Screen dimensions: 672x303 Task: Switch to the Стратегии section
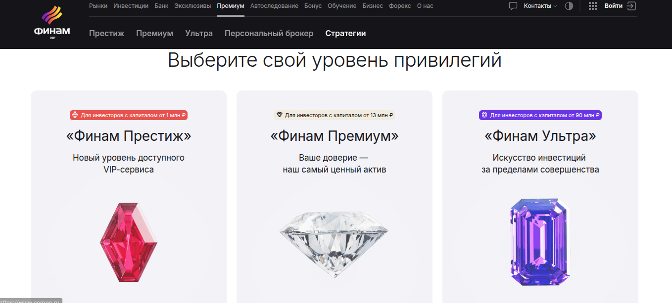[x=345, y=33]
